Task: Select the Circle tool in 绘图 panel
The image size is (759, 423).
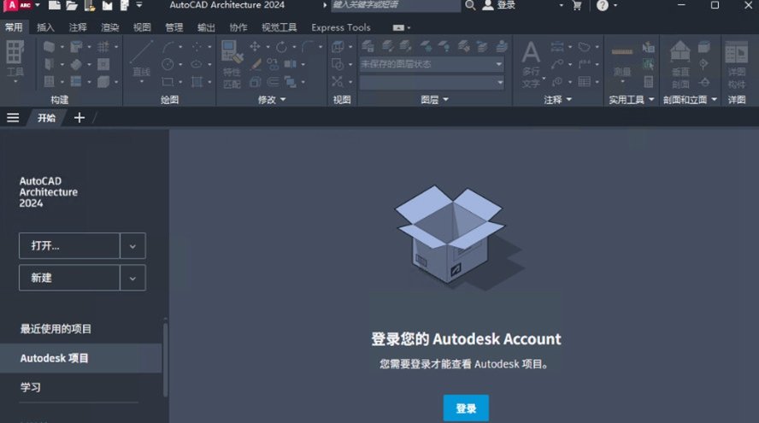Action: pyautogui.click(x=168, y=64)
